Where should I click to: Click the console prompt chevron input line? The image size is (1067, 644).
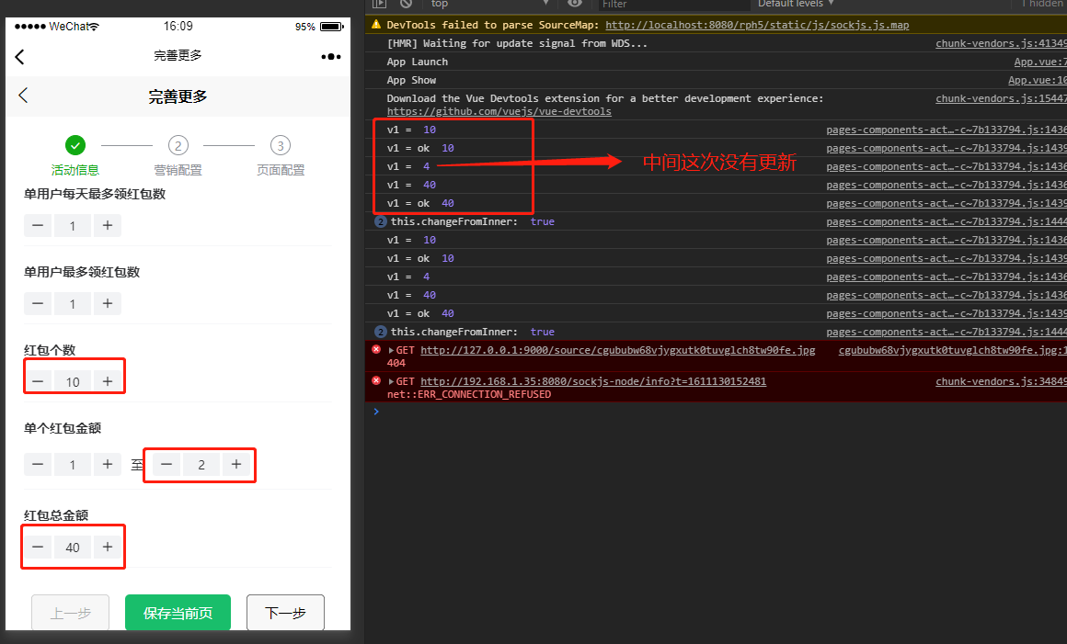[x=716, y=412]
